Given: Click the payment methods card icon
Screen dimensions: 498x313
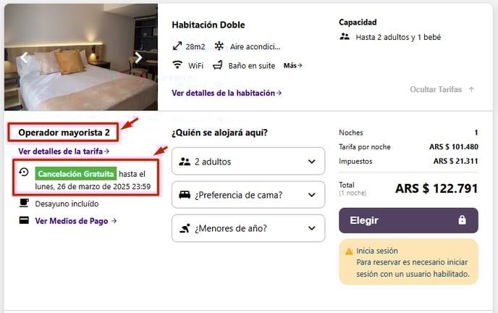Looking at the screenshot, I should [24, 220].
